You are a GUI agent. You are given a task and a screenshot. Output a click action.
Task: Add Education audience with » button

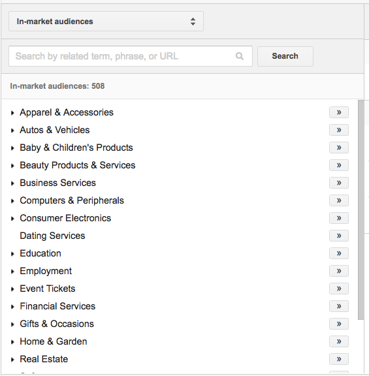click(339, 253)
